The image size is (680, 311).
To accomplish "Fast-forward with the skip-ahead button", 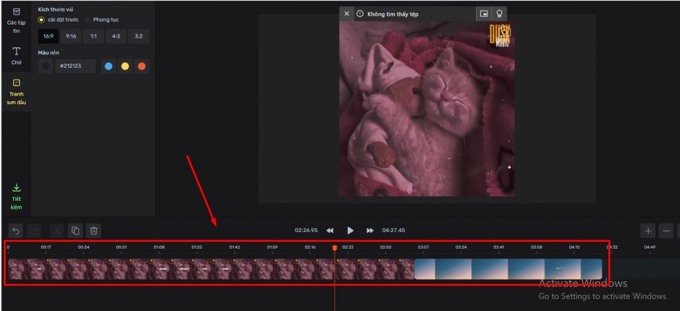I will pos(370,231).
